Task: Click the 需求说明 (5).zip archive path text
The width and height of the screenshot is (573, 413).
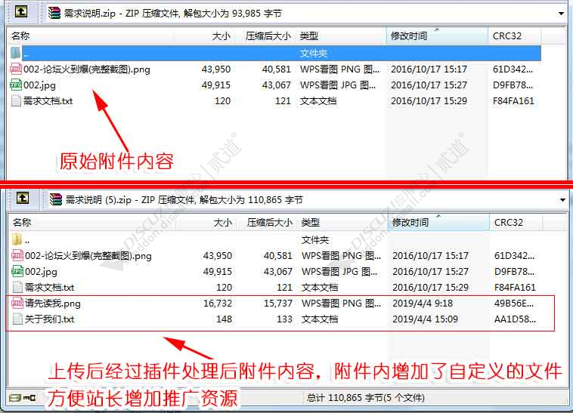Action: pos(184,199)
